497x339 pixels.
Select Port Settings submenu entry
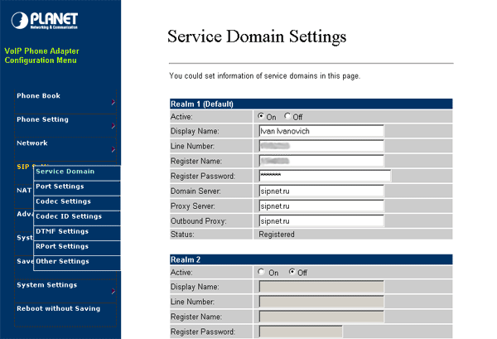click(77, 187)
